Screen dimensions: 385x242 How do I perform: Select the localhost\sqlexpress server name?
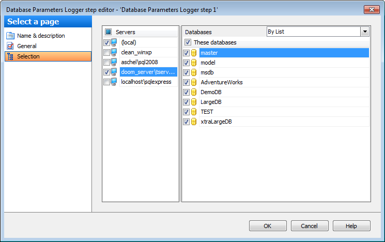click(146, 82)
